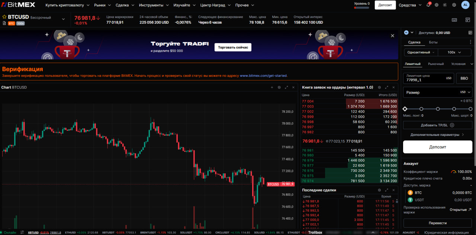476x235 pixels.
Task: Open Chart panel settings gear
Action: click(x=279, y=87)
